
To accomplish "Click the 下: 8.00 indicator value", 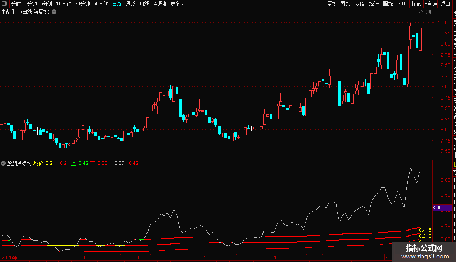I will click(x=99, y=163).
